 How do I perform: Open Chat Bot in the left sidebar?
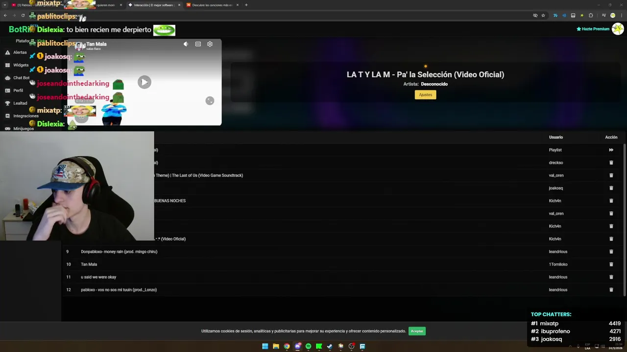21,78
